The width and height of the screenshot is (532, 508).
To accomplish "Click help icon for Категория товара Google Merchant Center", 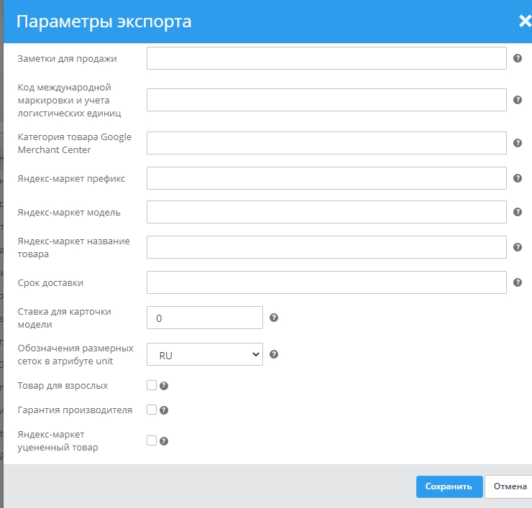I will [518, 143].
